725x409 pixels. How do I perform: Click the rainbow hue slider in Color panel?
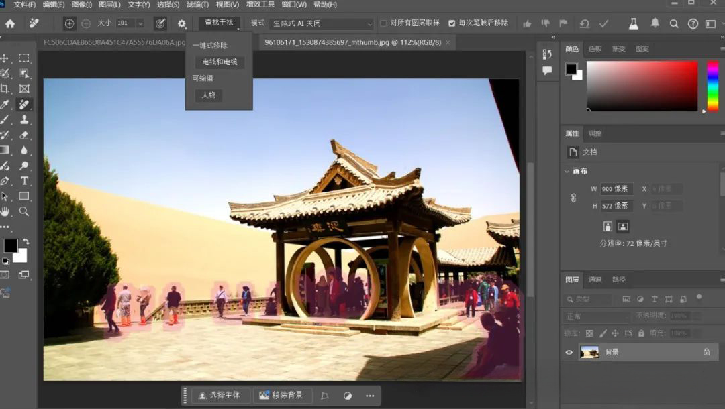point(712,86)
